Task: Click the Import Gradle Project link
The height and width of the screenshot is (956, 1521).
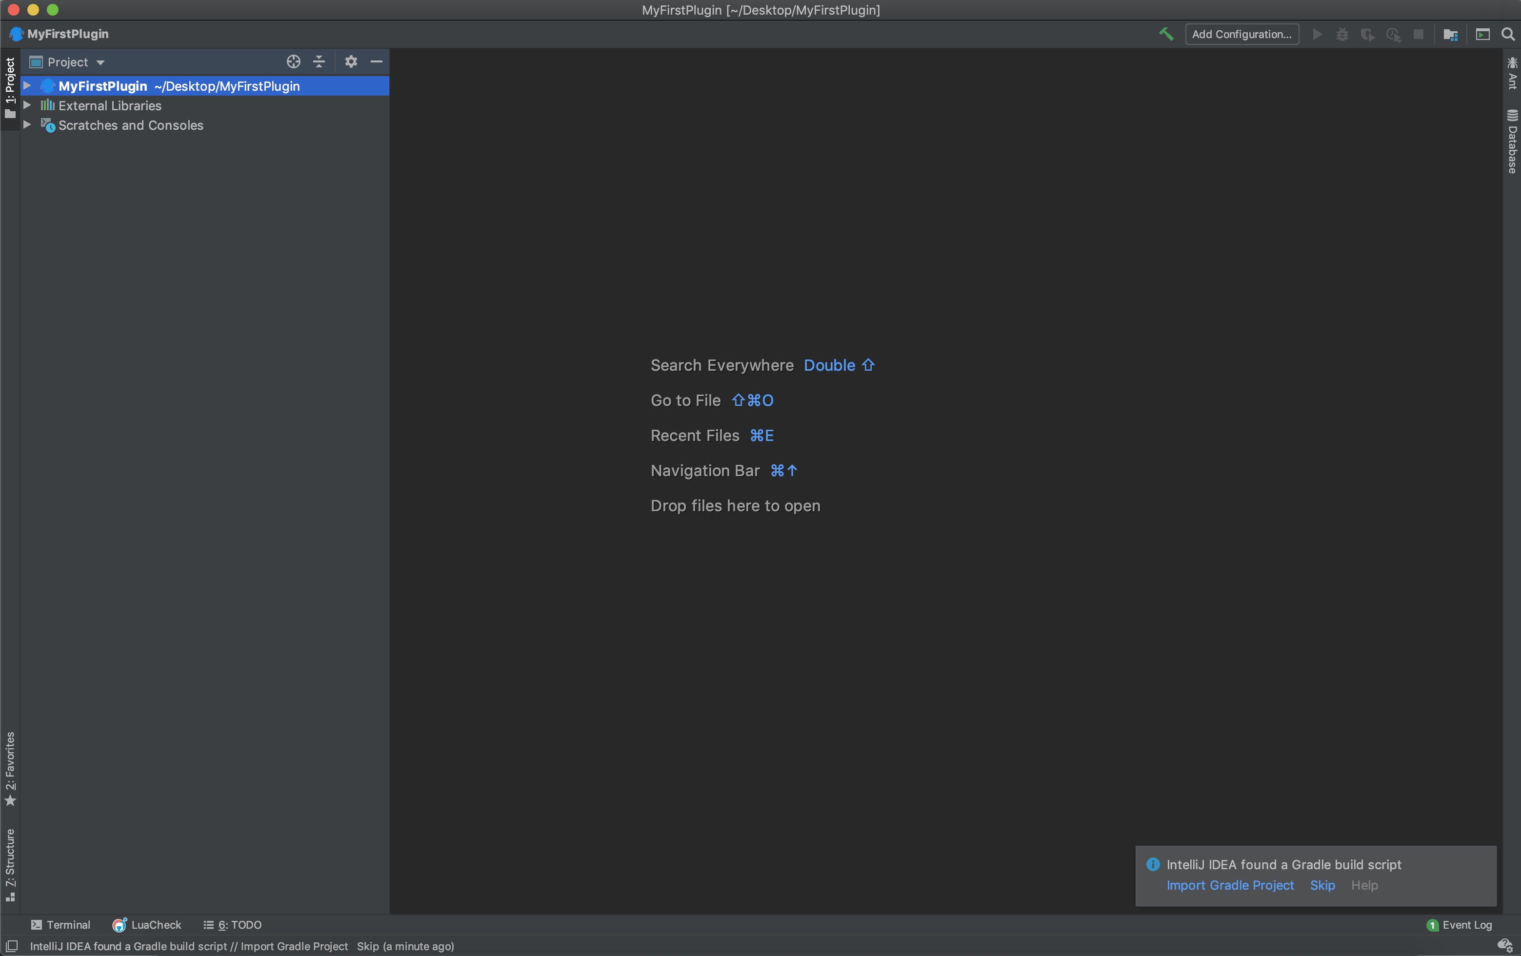Action: pos(1230,885)
